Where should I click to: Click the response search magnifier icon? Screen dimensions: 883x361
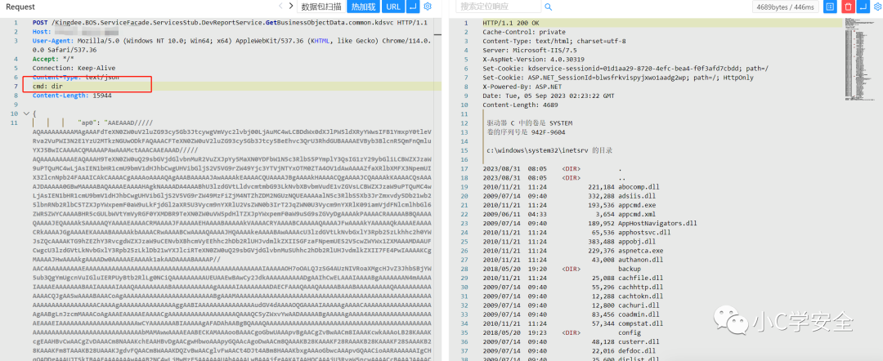548,7
